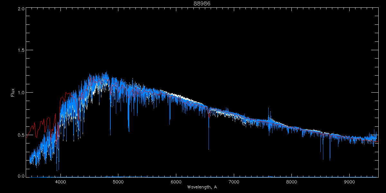
Task: Click the 7000 x-axis tick label
Action: 234,182
